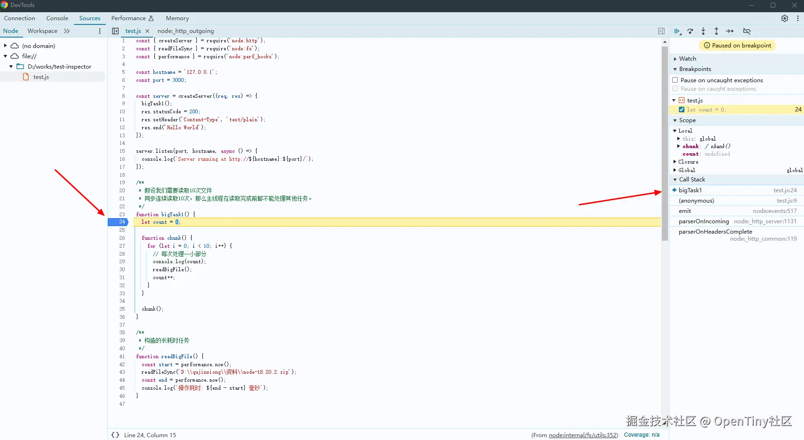Screen dimensions: 804x440
Task: Click Step out of current function icon
Action: (716, 31)
